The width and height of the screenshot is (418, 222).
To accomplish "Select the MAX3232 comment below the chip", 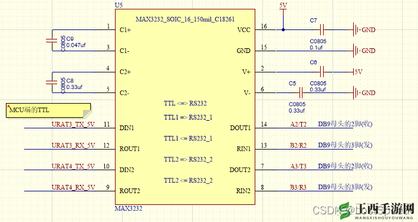I will tap(129, 208).
